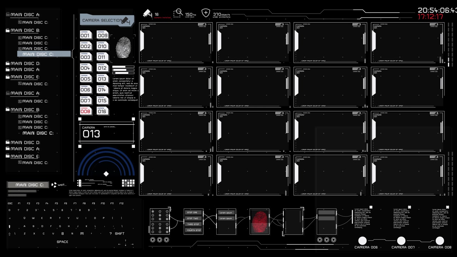Click the shorter progress bar under MAIN DISC C: button
This screenshot has width=457, height=257.
17,195
